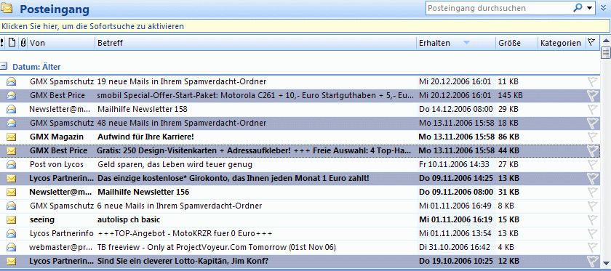The width and height of the screenshot is (611, 271).
Task: Sort by the Kategorien column header
Action: [562, 43]
